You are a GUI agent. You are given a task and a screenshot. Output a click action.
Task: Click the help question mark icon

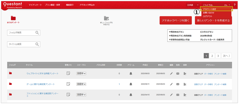[234, 5]
